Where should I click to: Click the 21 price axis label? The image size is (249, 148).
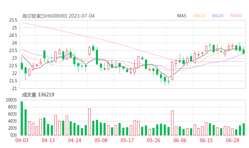(14, 88)
